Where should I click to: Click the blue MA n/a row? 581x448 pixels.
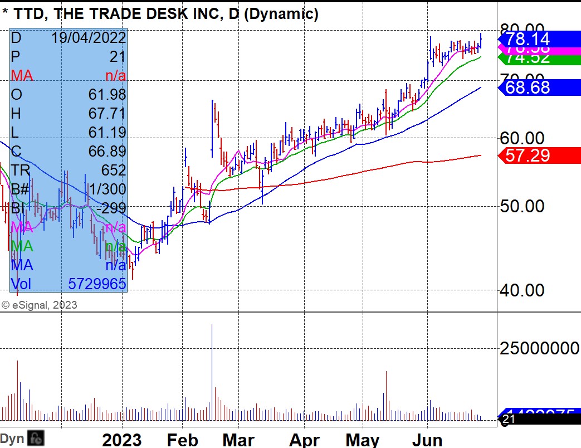[69, 265]
